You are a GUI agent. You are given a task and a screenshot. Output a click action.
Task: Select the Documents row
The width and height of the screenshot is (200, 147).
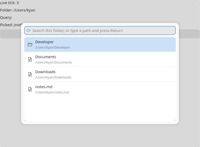pos(100,59)
